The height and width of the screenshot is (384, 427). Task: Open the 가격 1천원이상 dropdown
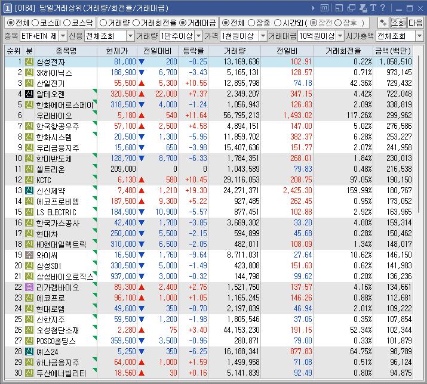[263, 36]
